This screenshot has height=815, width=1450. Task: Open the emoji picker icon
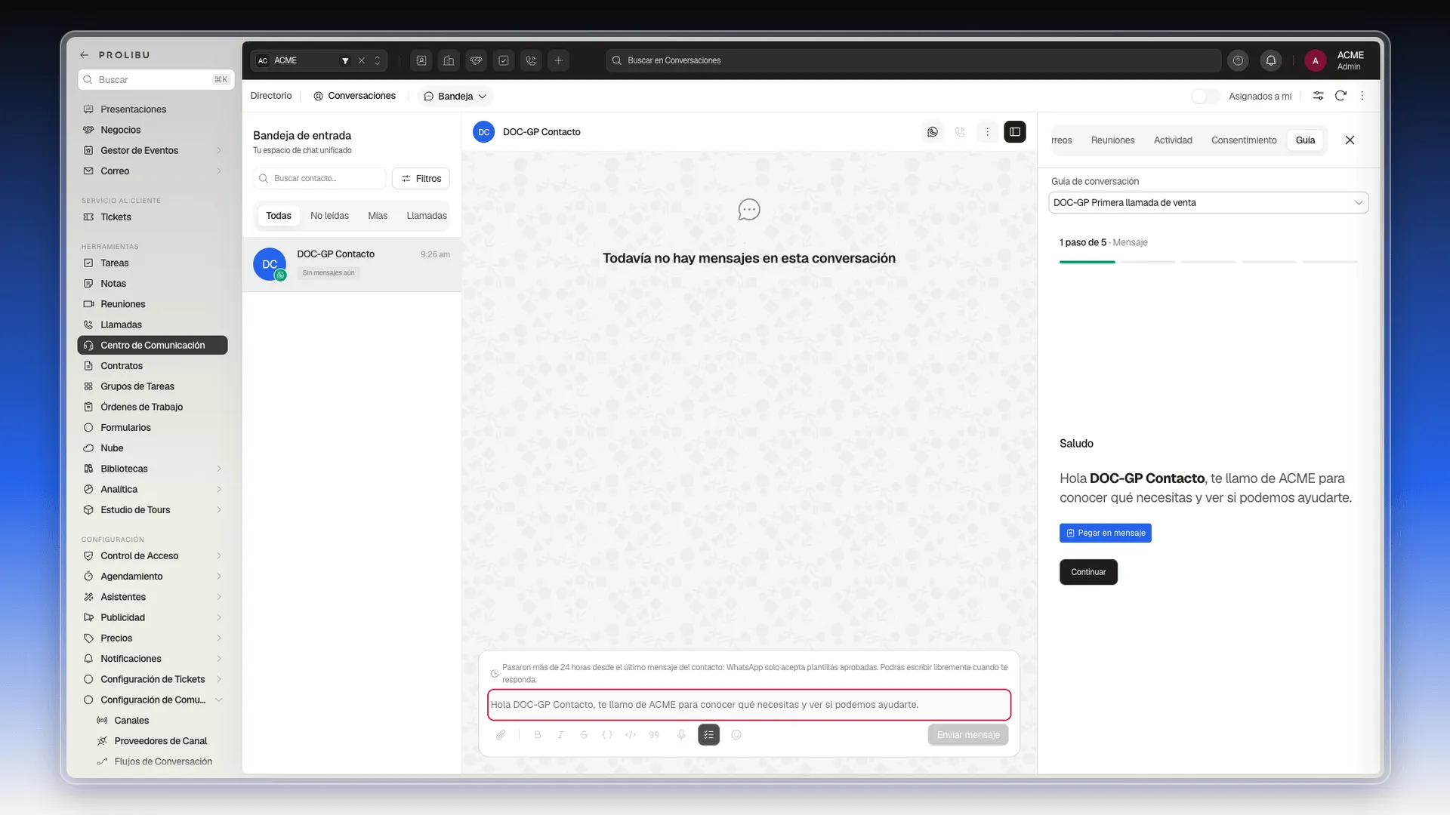[x=736, y=735]
